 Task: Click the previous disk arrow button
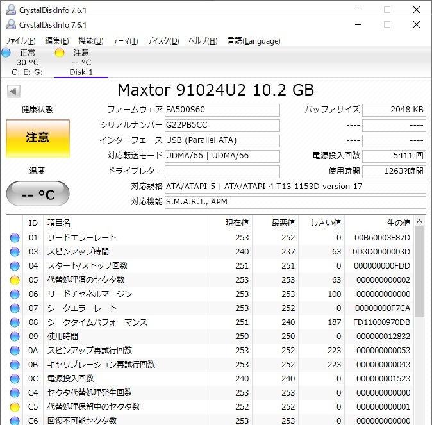click(x=13, y=91)
